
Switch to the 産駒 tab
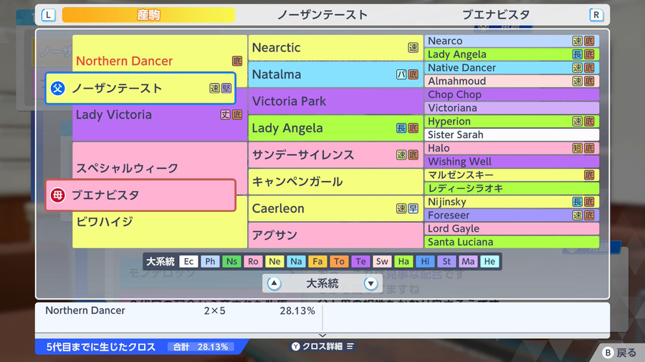coord(148,15)
